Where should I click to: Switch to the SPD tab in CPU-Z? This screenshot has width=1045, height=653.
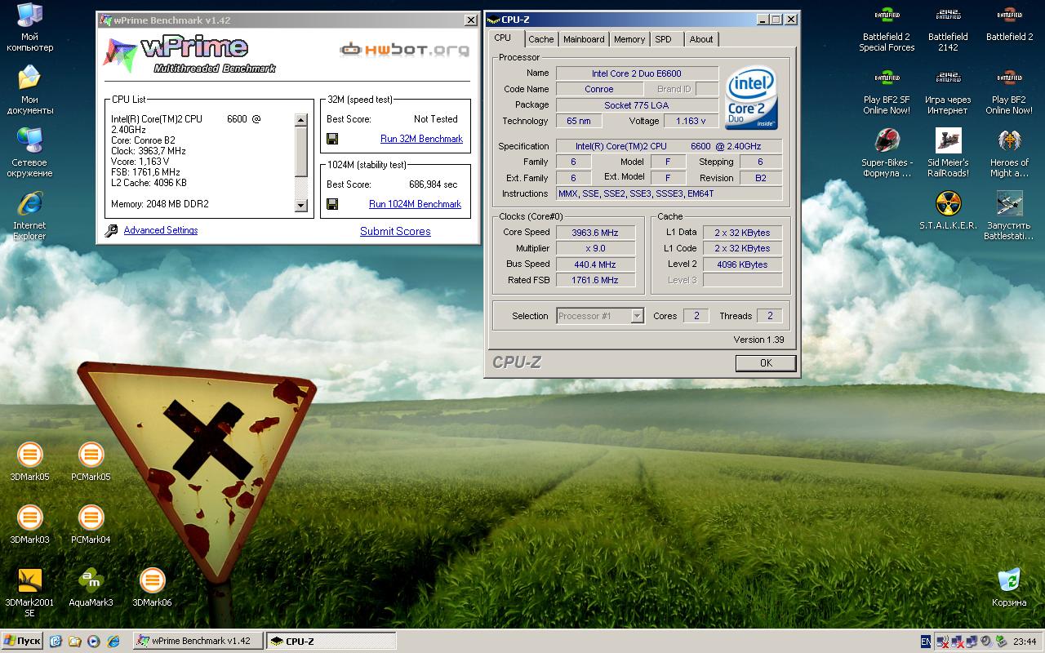coord(664,39)
